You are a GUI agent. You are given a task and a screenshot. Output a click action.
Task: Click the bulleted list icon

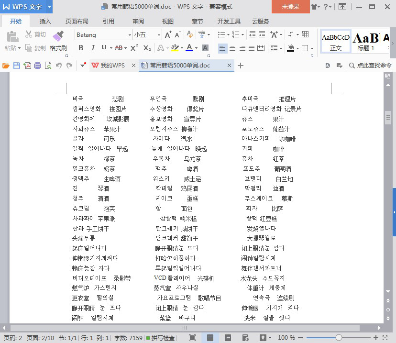tap(221, 34)
